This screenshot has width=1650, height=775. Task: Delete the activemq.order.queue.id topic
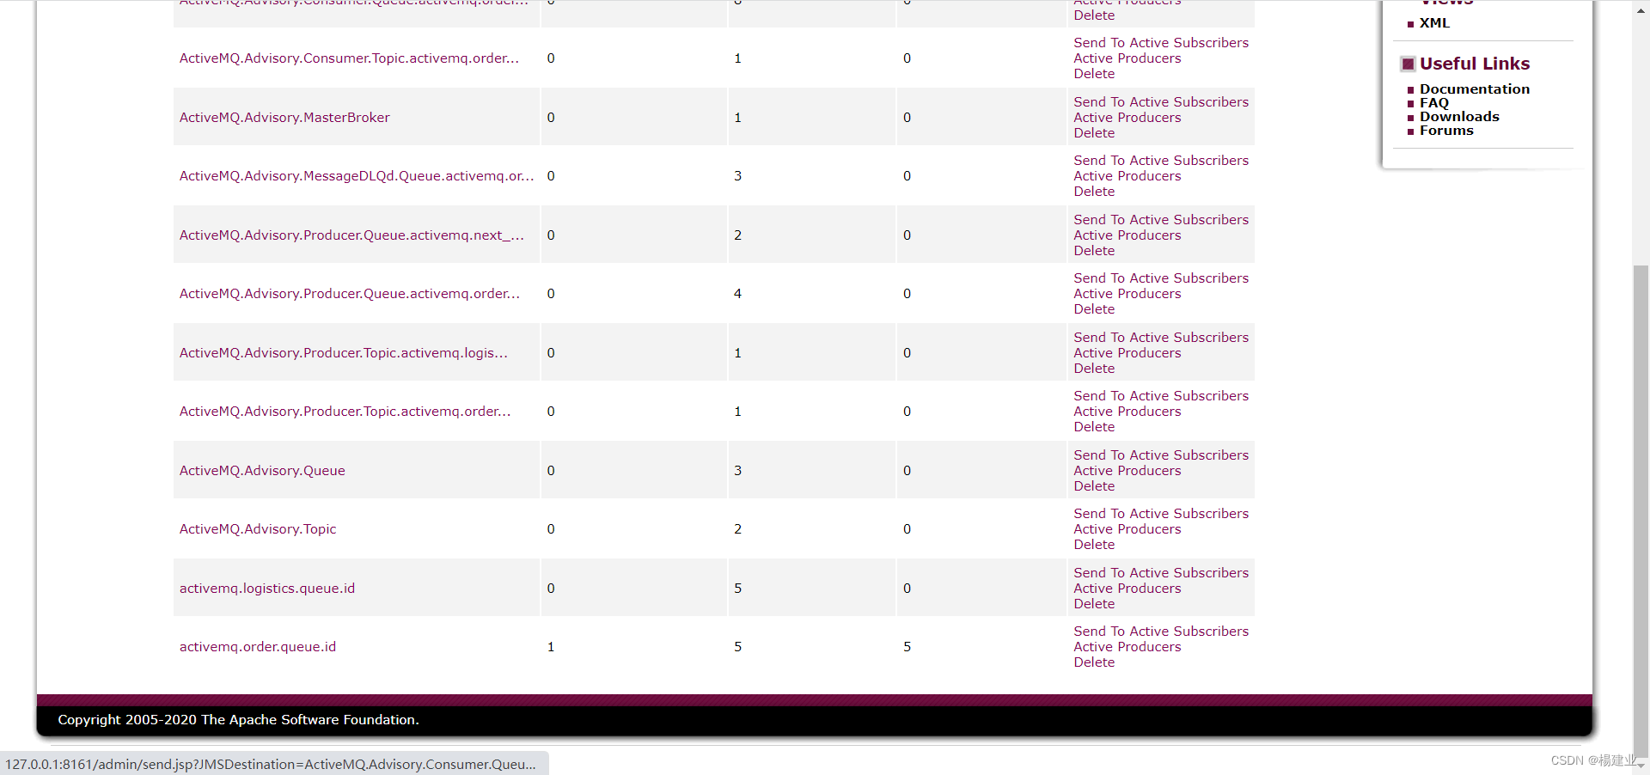click(x=1094, y=662)
